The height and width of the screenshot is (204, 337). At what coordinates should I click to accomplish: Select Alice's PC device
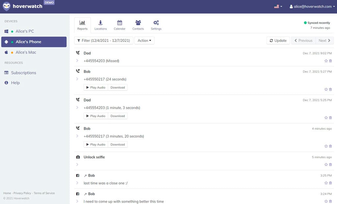pos(25,31)
